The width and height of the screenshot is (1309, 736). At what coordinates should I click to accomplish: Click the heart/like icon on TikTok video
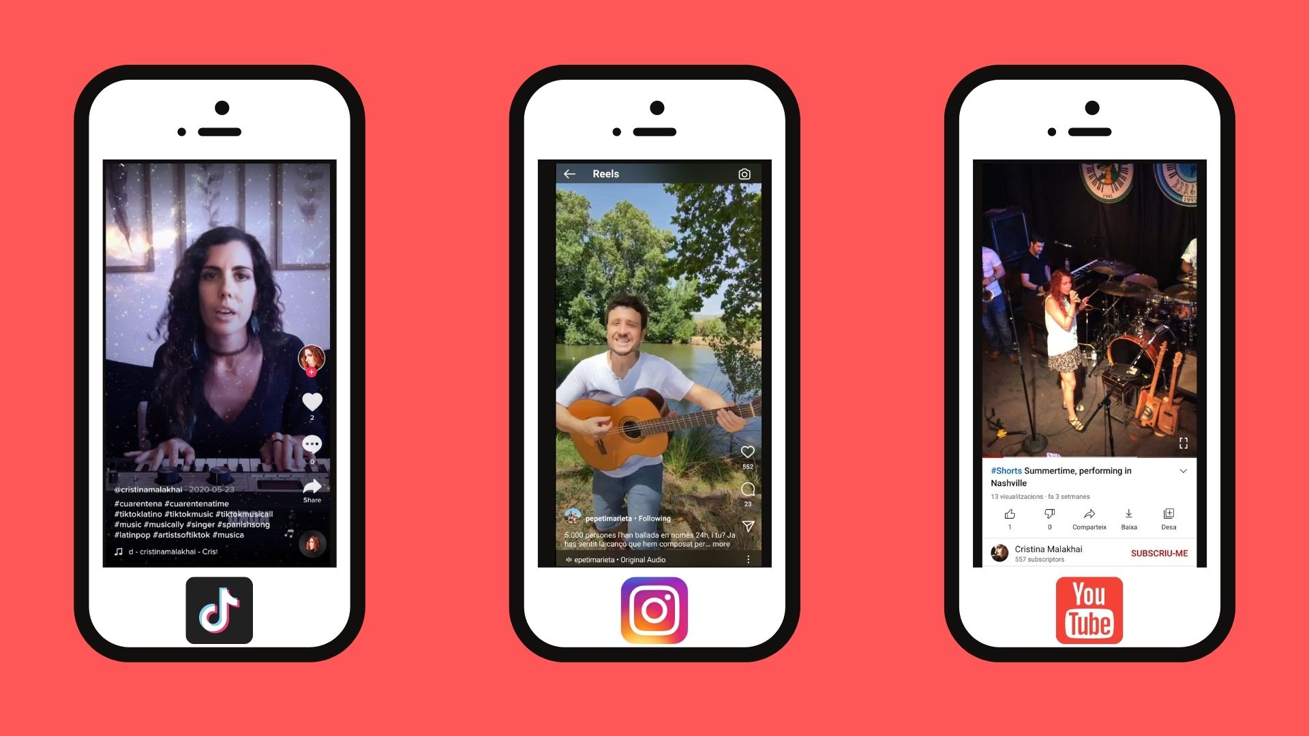pyautogui.click(x=313, y=401)
